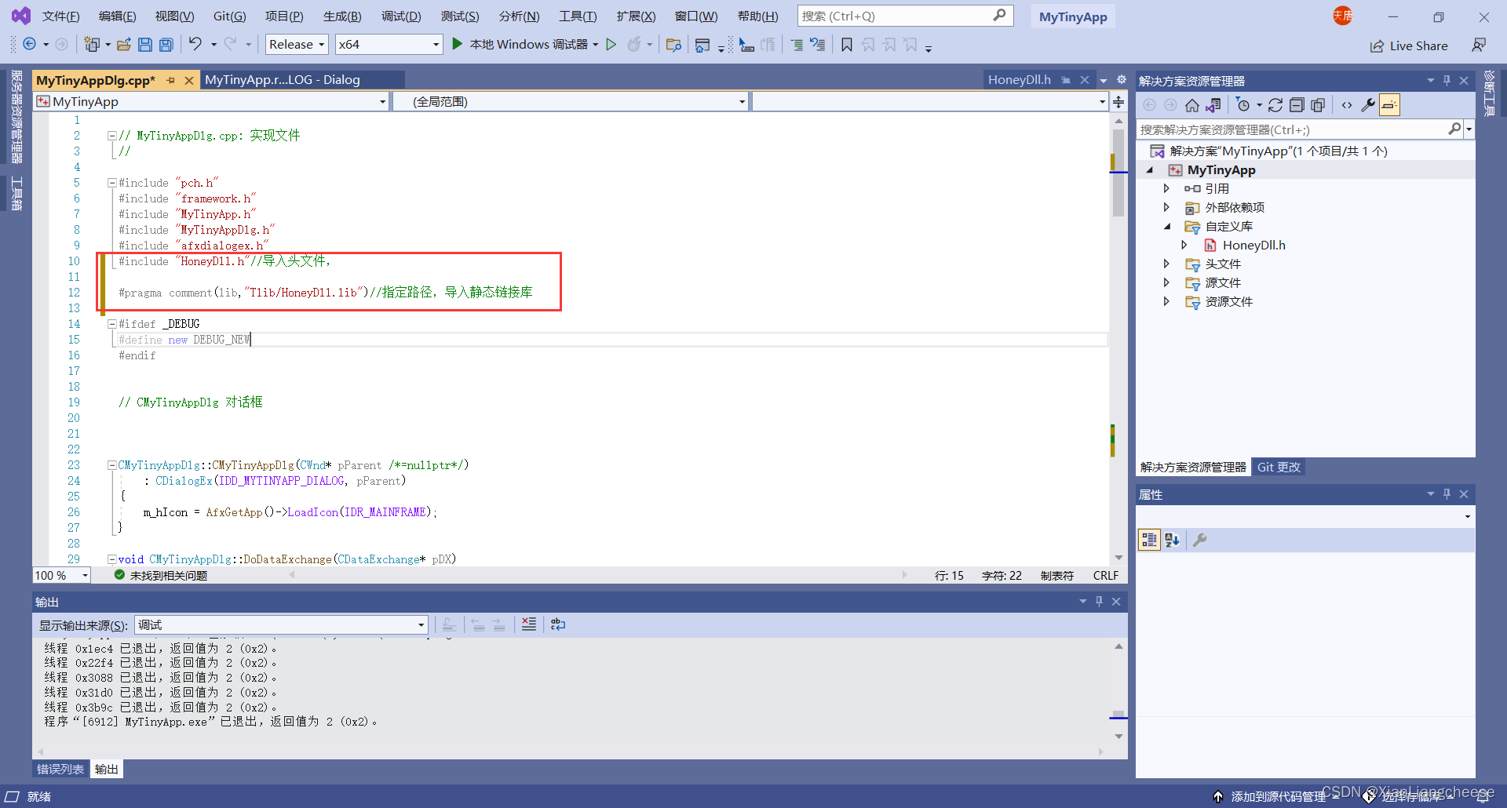Collapse the #include block at line 5
Viewport: 1507px width, 808px height.
111,183
